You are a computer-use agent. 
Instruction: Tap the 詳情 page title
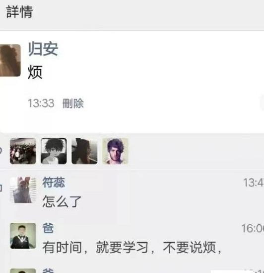pos(19,11)
